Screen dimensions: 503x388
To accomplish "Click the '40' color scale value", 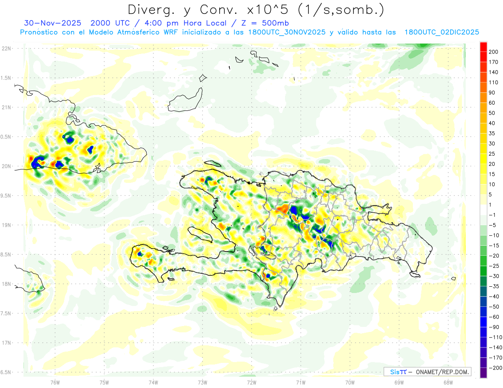I will 492,123.
